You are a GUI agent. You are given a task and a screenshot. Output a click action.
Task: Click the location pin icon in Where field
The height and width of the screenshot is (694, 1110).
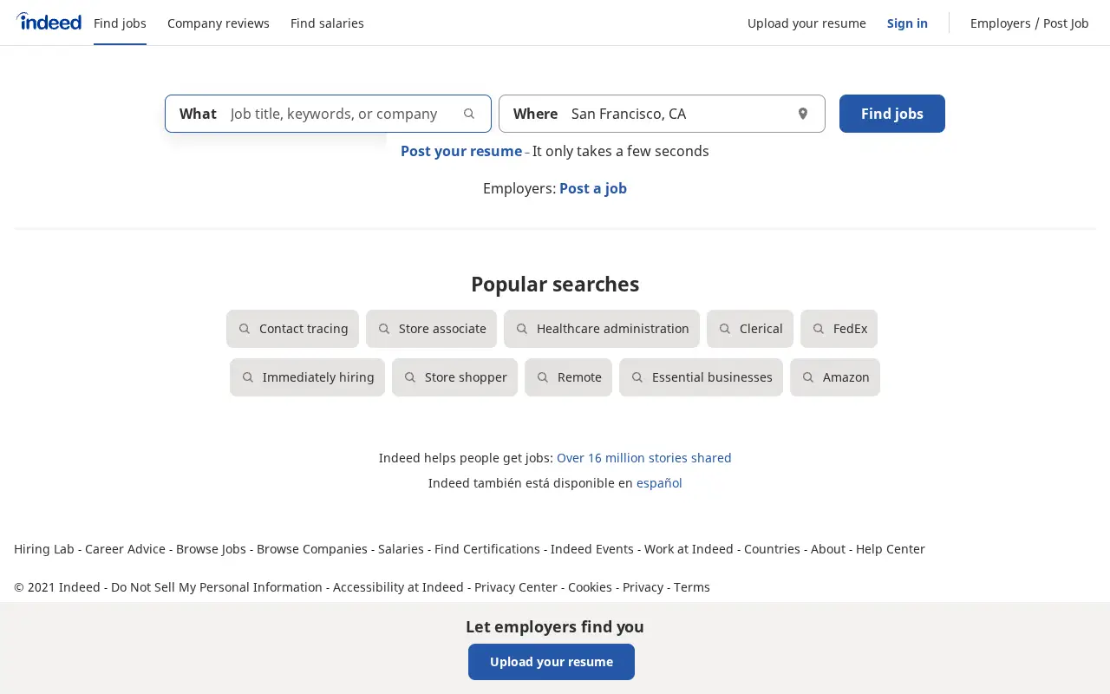click(x=803, y=114)
